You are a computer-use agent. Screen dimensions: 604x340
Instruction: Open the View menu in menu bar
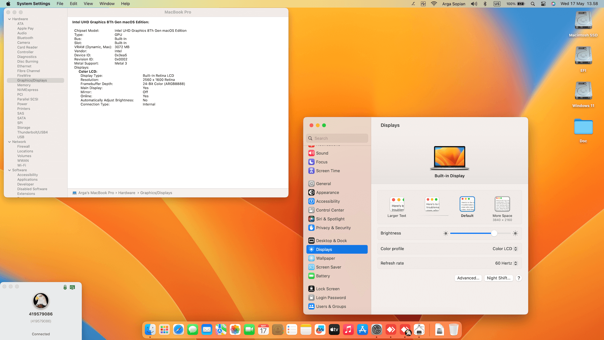(x=88, y=4)
